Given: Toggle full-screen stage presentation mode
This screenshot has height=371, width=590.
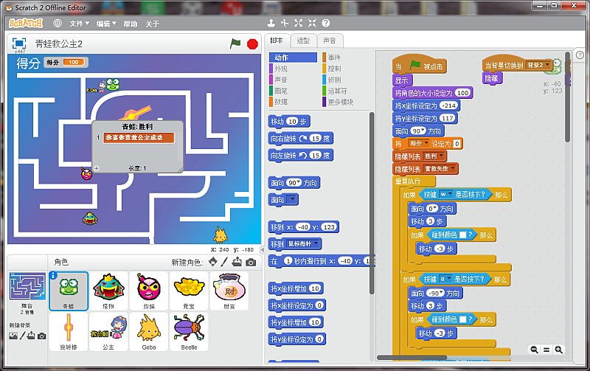Looking at the screenshot, I should (19, 44).
